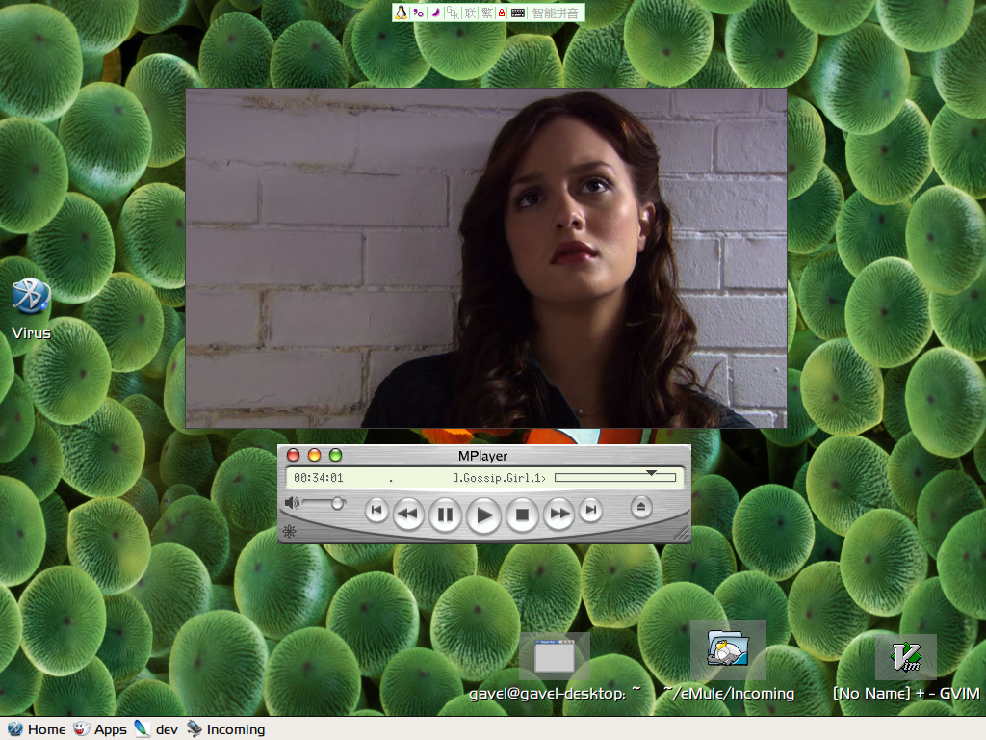986x740 pixels.
Task: Click the MPlayer window resize grip
Action: point(681,534)
